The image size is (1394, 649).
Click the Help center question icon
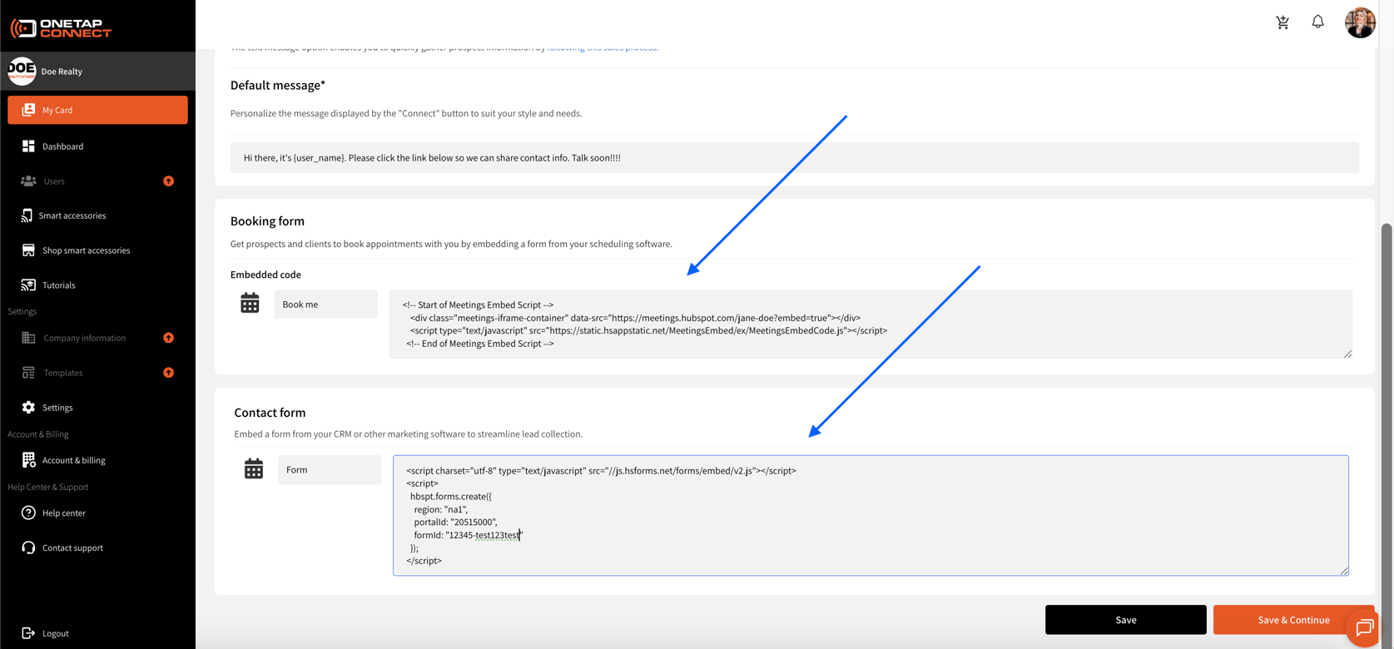[x=28, y=513]
